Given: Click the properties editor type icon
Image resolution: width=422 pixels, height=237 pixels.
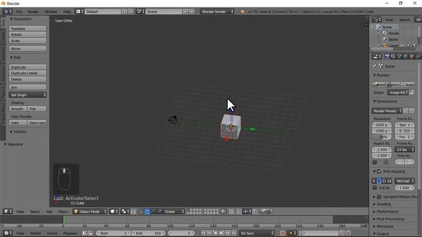Looking at the screenshot, I should [x=377, y=57].
